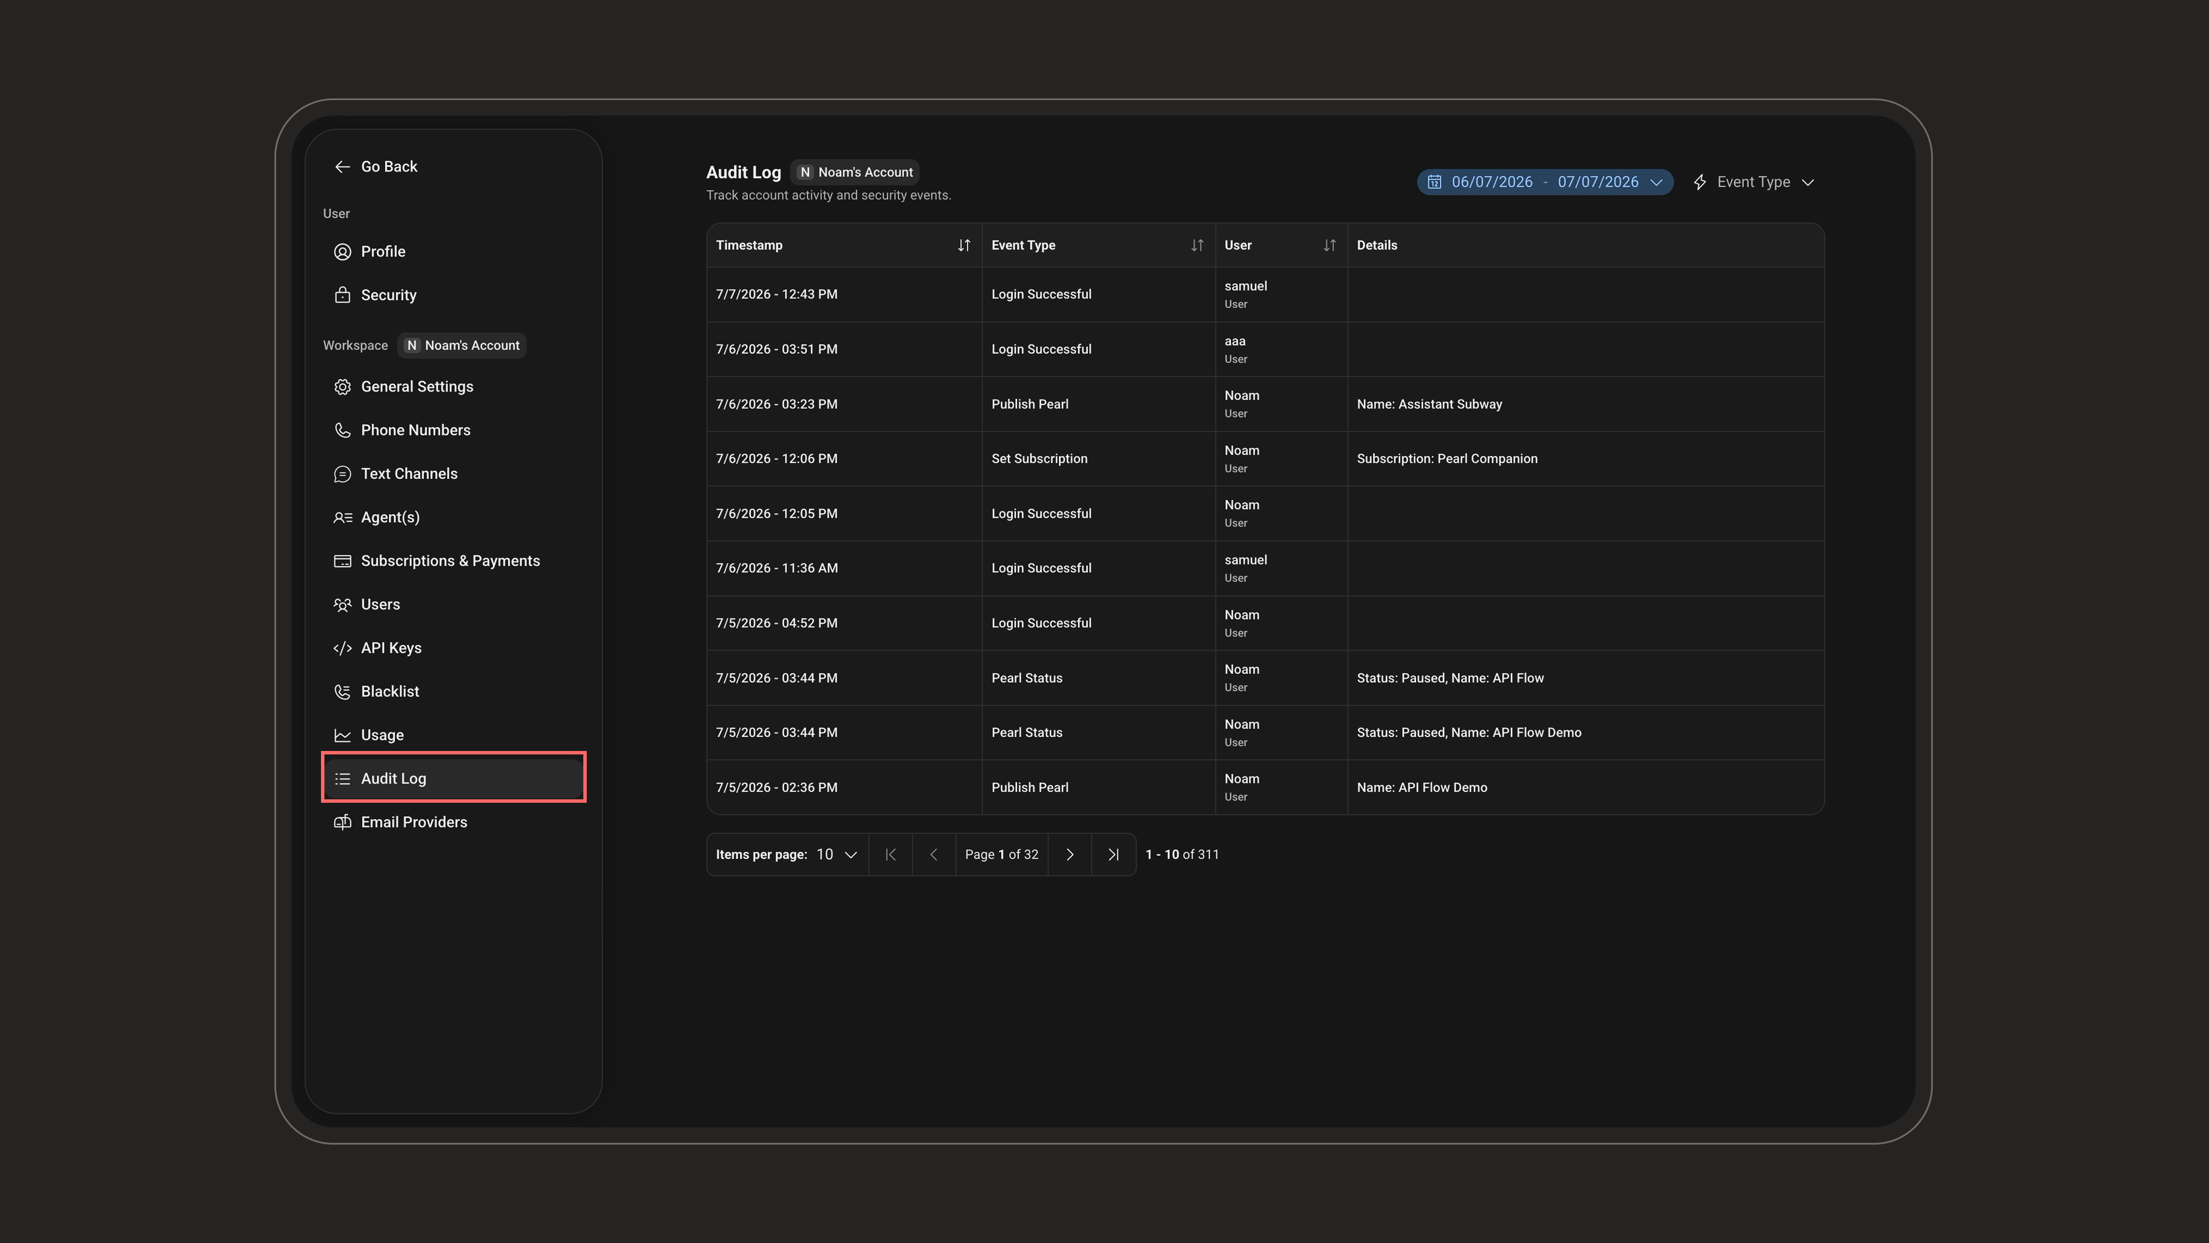The height and width of the screenshot is (1243, 2209).
Task: Click the end date 07/07/2026
Action: pos(1598,182)
